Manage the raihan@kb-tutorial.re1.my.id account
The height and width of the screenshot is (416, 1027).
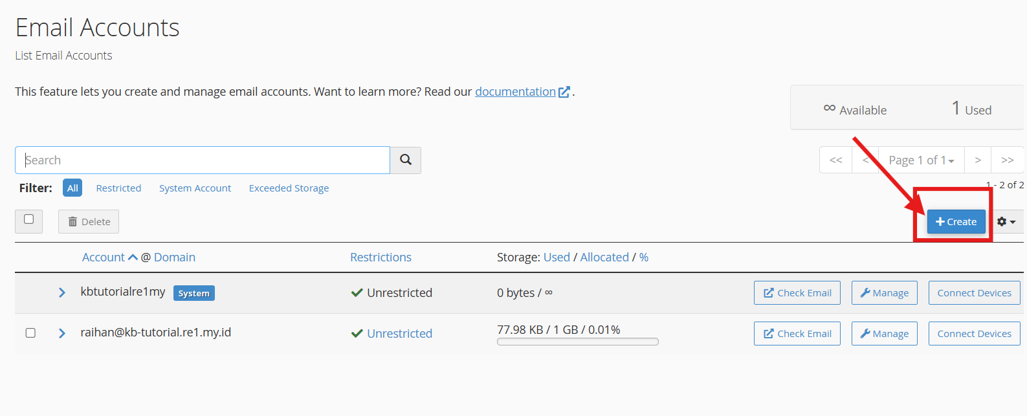click(x=885, y=334)
